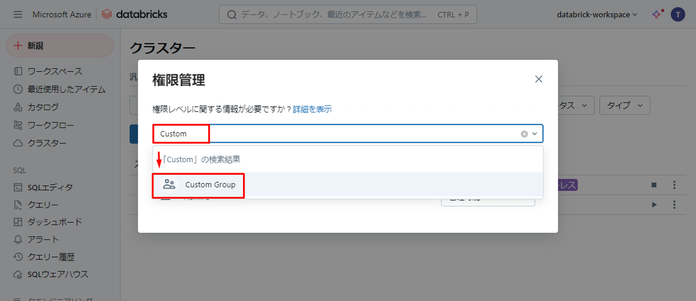Click the SQL section heading in sidebar
Screen dimensions: 696x301
[x=19, y=170]
